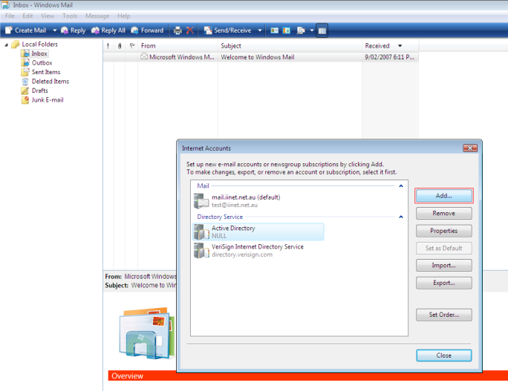Image resolution: width=508 pixels, height=391 pixels.
Task: Click the Set Order... button
Action: (444, 315)
